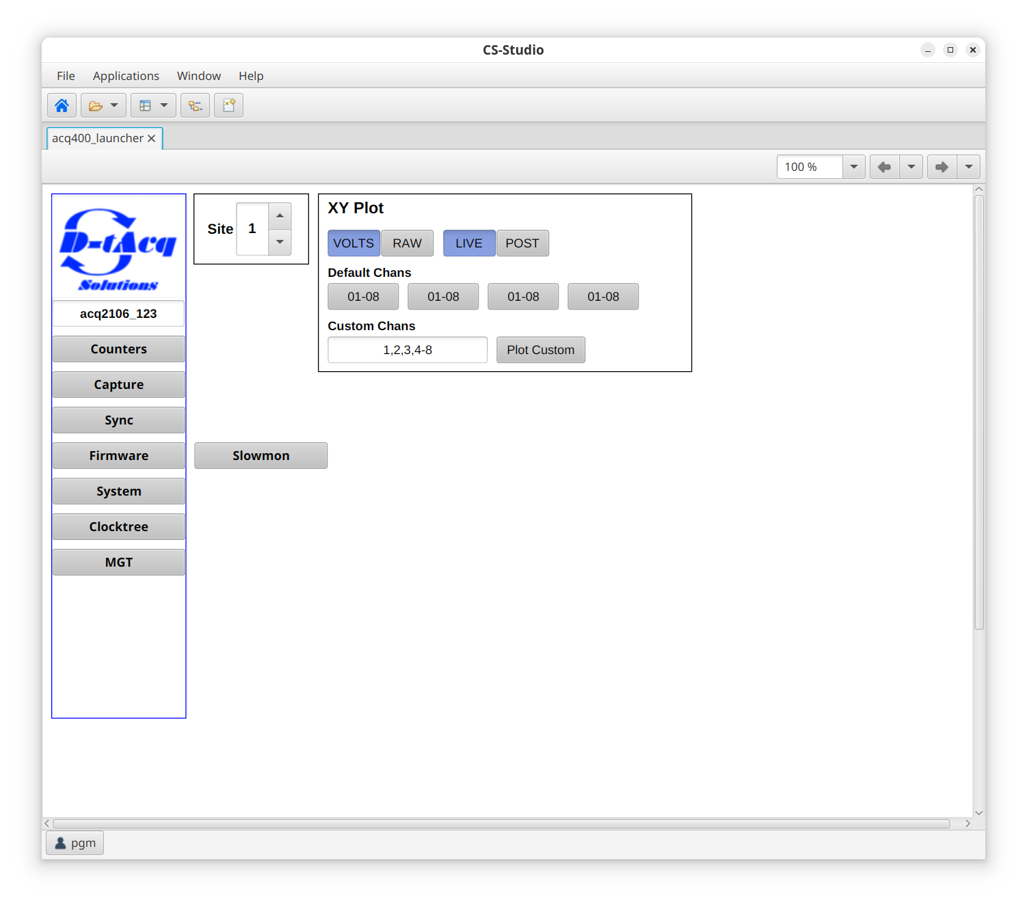Click the Default Chans label

[x=369, y=273]
